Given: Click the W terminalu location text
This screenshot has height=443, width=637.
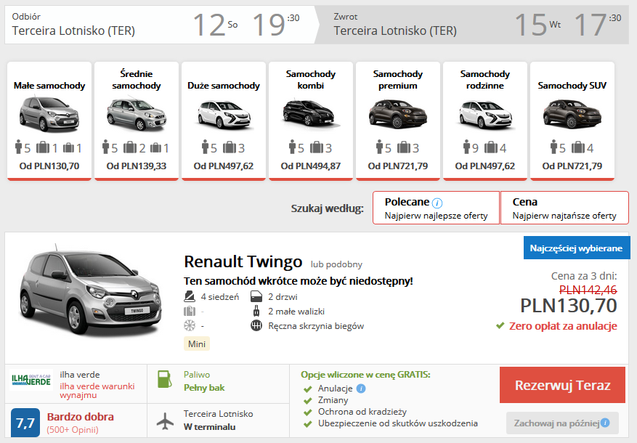Looking at the screenshot, I should point(209,427).
